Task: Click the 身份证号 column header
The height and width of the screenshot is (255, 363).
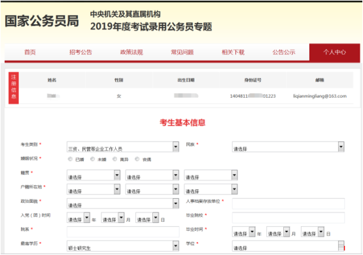Action: click(x=253, y=80)
